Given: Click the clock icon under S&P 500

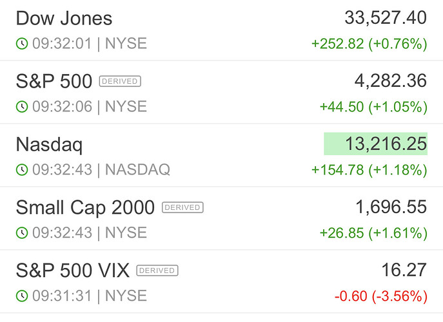Looking at the screenshot, I should click(22, 106).
